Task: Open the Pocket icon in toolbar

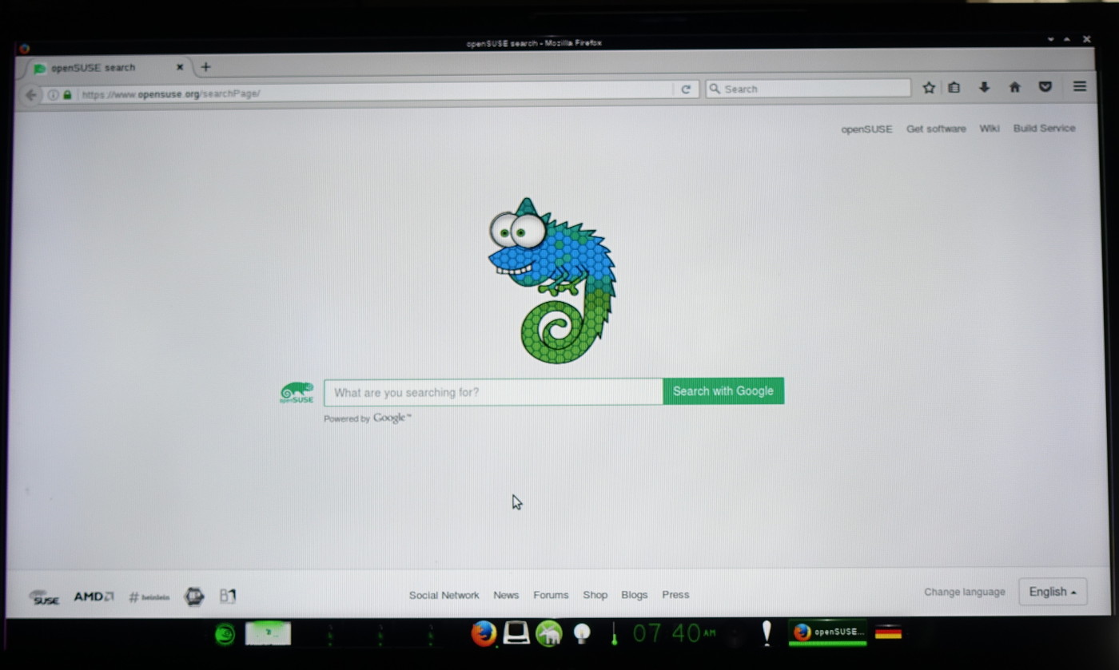Action: coord(1045,87)
